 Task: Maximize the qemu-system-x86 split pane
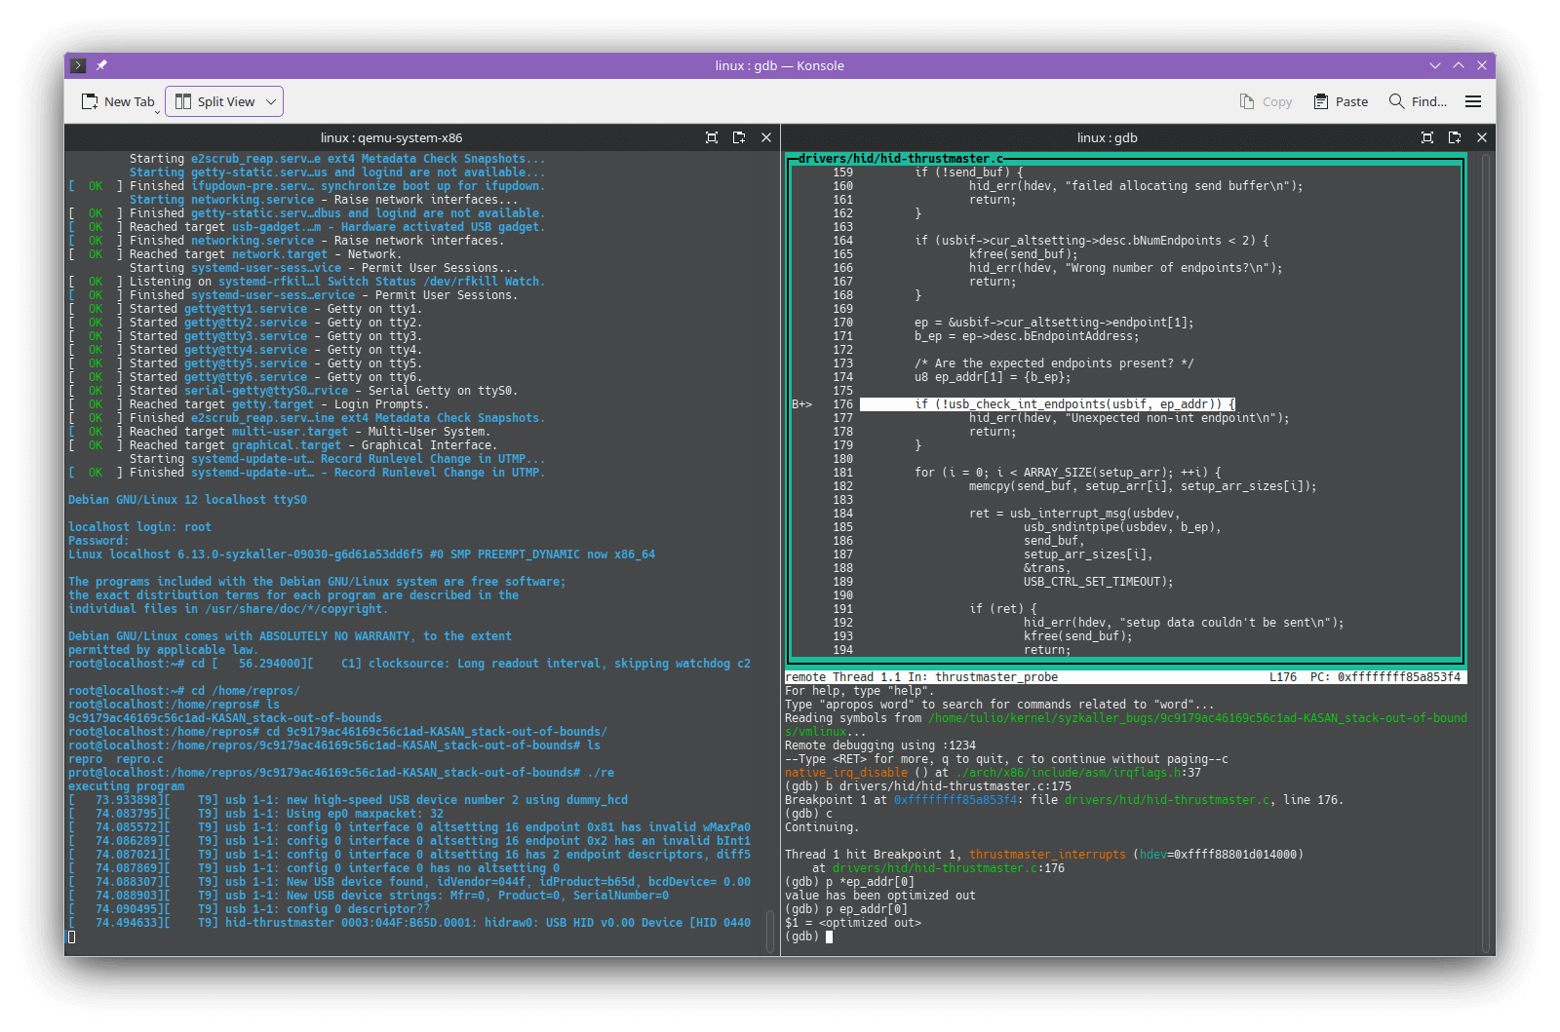pyautogui.click(x=712, y=137)
